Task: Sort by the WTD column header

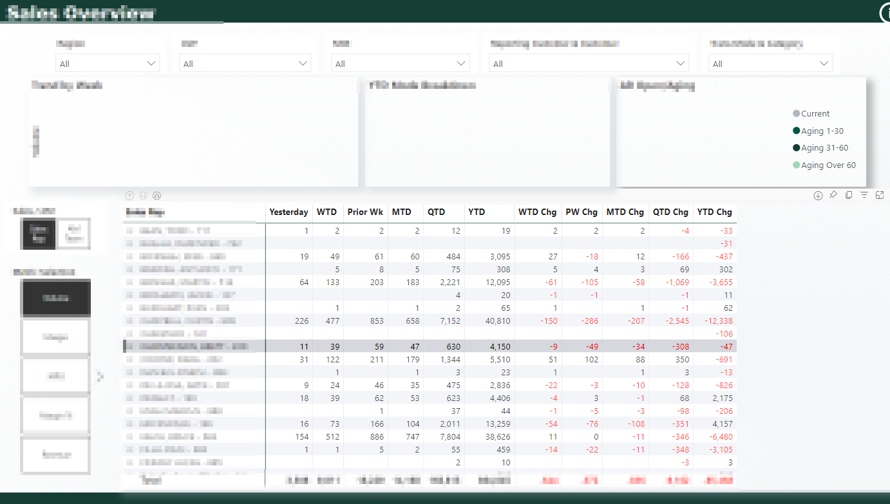Action: (327, 212)
